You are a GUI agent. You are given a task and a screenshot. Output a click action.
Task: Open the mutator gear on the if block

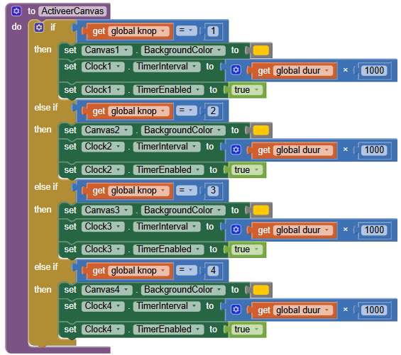[x=39, y=28]
